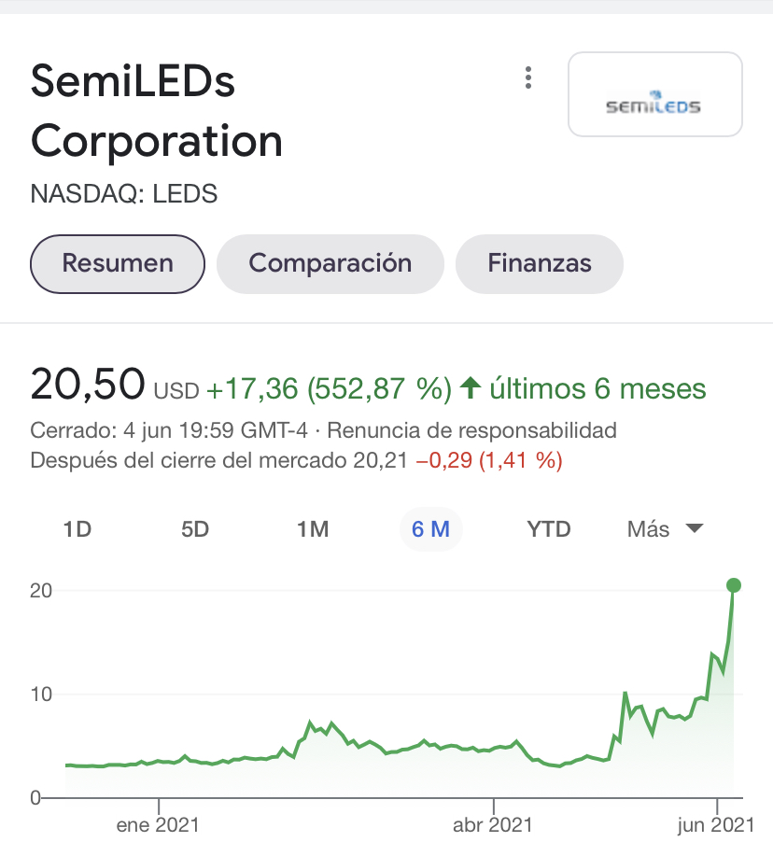
Task: Open the Renuncia de responsabilidad link
Action: coord(471,430)
